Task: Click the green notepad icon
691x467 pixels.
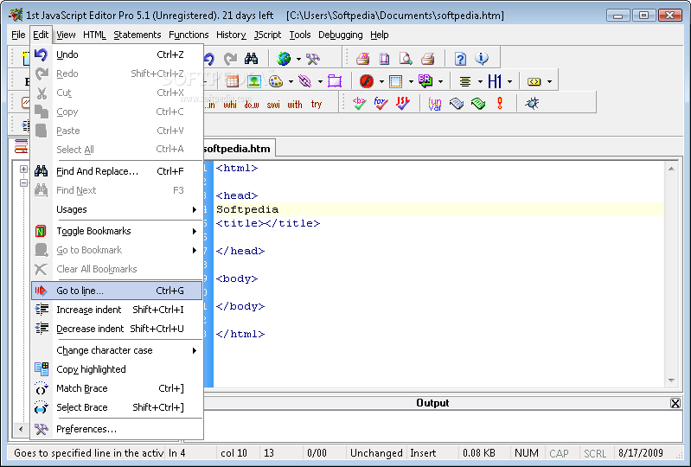Action: pos(478,104)
